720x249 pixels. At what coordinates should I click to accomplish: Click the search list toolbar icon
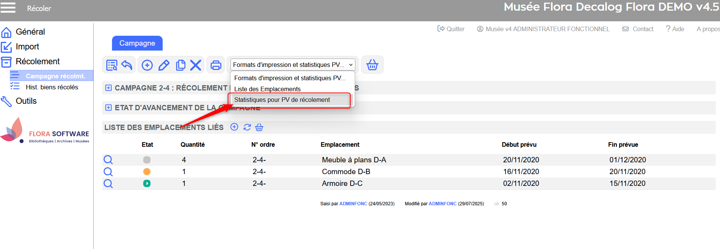[x=112, y=65]
